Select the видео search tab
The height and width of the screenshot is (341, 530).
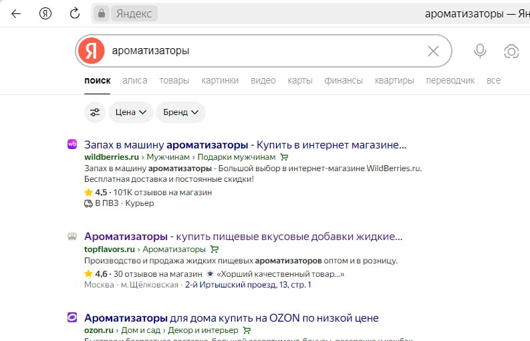(x=263, y=80)
